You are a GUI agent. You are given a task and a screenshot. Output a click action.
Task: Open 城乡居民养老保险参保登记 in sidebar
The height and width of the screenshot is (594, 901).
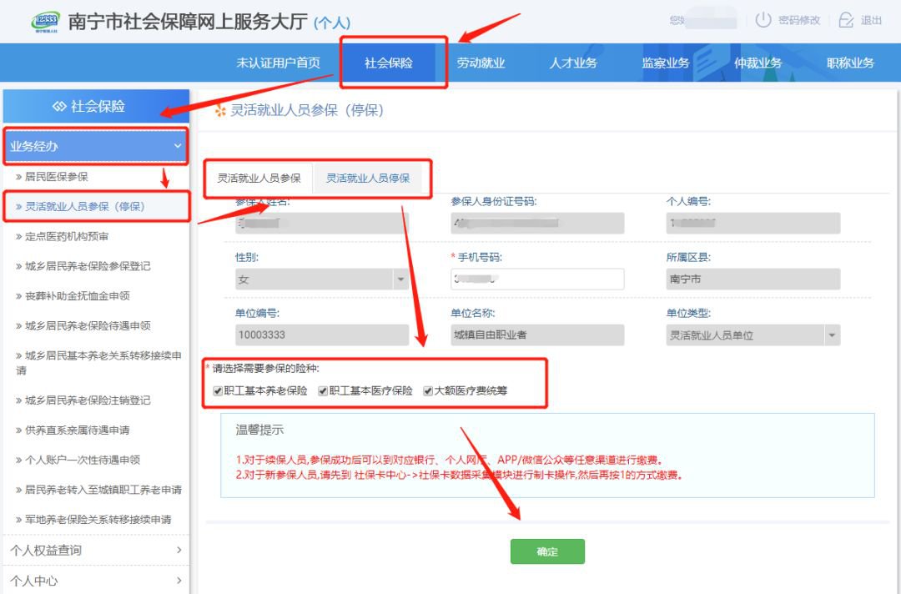pos(87,266)
